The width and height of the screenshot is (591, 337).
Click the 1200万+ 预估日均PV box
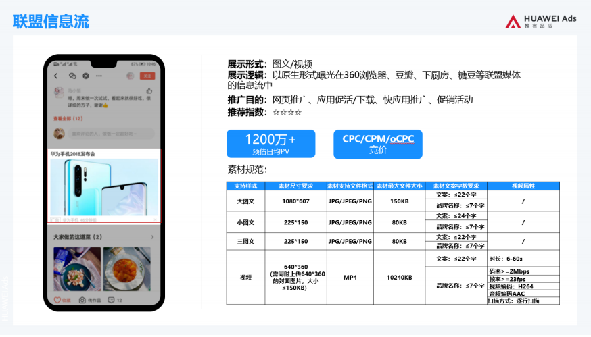tap(270, 144)
